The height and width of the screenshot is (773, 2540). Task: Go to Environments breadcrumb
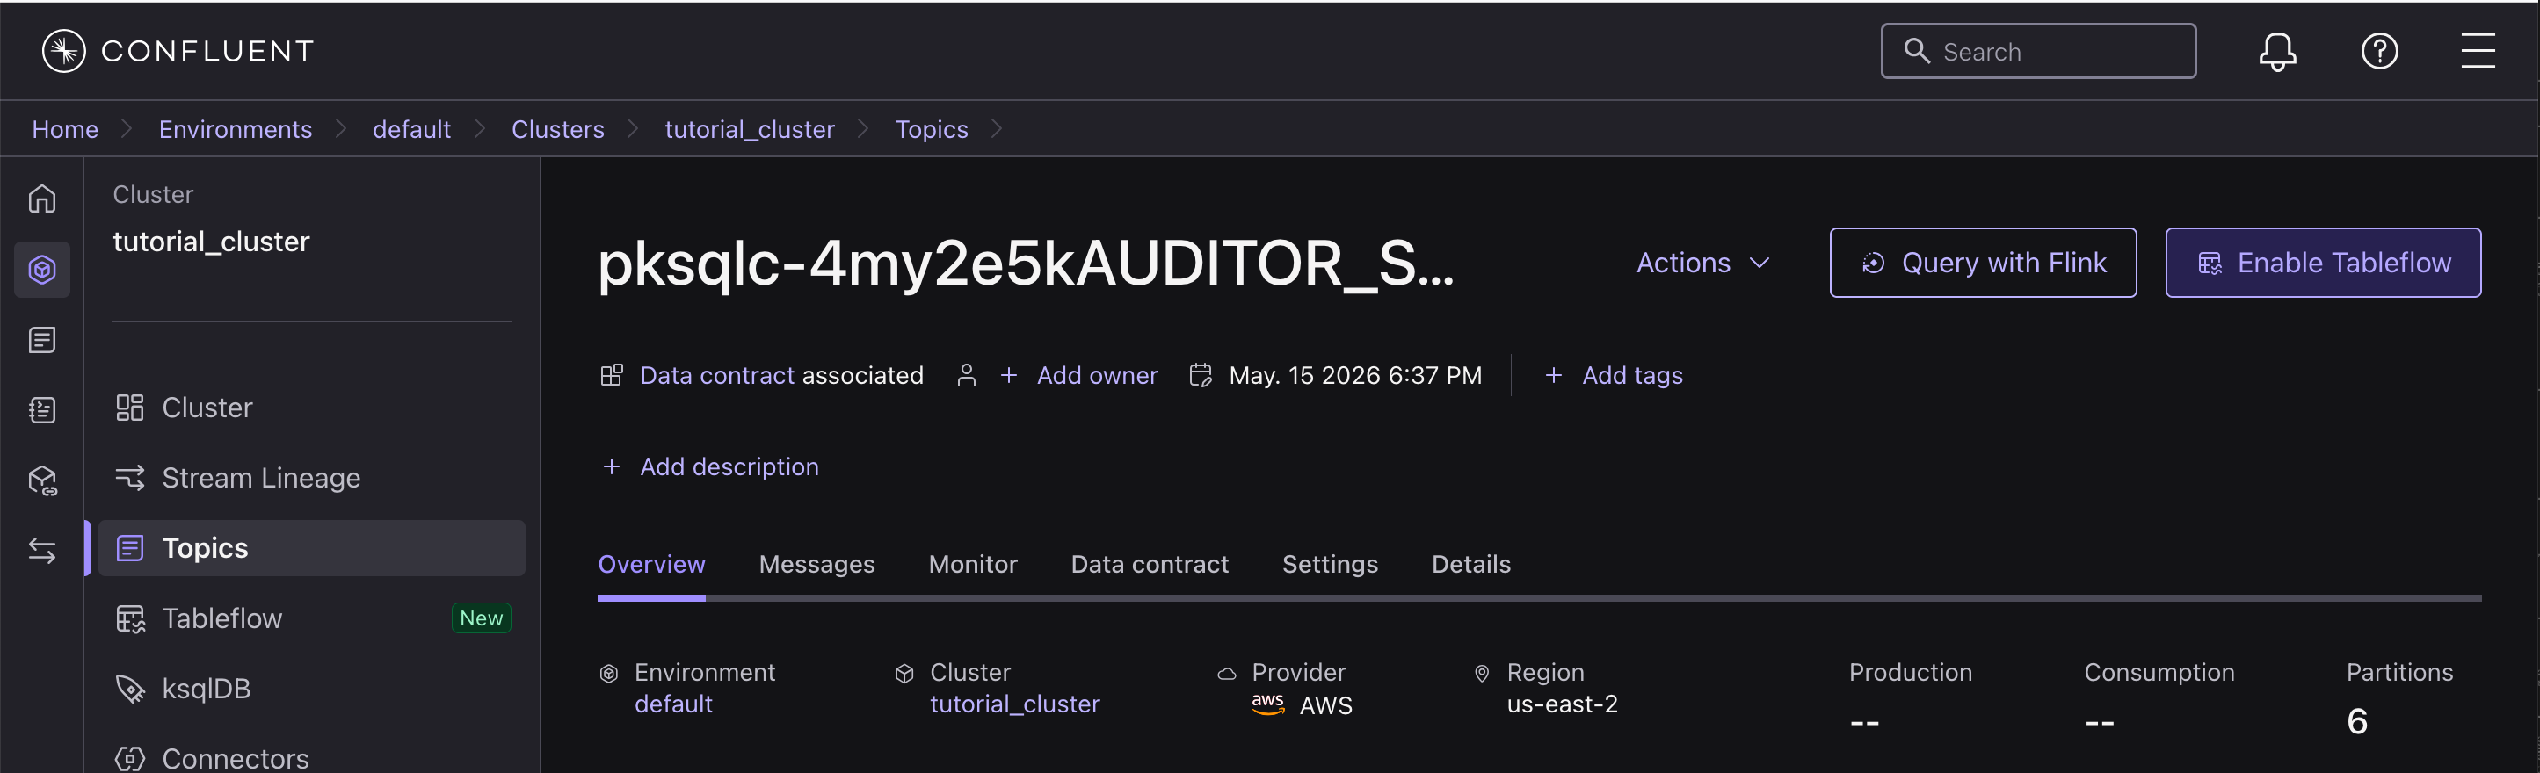pyautogui.click(x=236, y=129)
